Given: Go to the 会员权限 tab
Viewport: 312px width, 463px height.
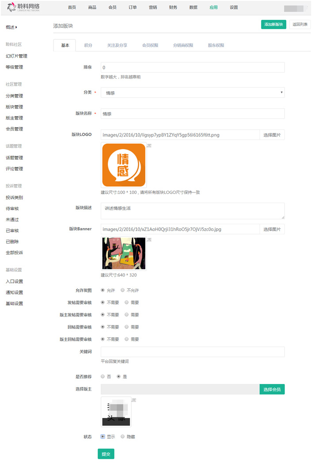Looking at the screenshot, I should (x=150, y=45).
